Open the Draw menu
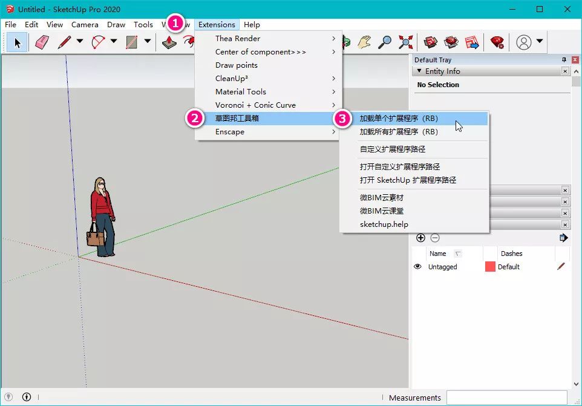Image resolution: width=582 pixels, height=406 pixels. pos(116,24)
